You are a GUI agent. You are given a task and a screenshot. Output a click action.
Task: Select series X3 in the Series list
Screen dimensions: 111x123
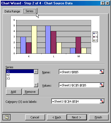click(x=20, y=78)
